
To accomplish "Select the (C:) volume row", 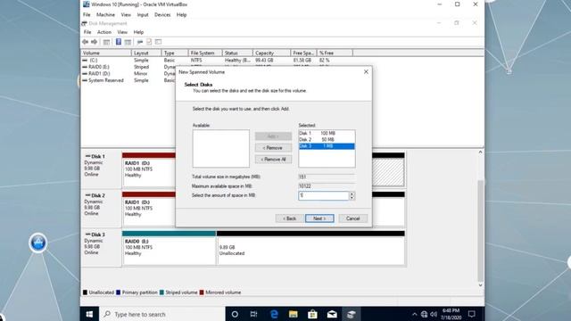I will point(93,60).
